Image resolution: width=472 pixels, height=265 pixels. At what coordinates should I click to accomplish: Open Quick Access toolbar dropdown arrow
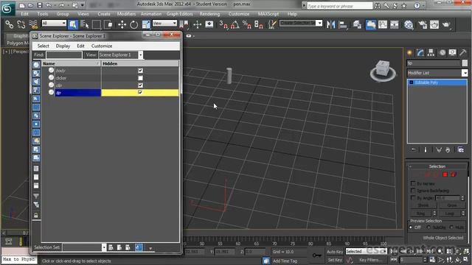tap(83, 5)
